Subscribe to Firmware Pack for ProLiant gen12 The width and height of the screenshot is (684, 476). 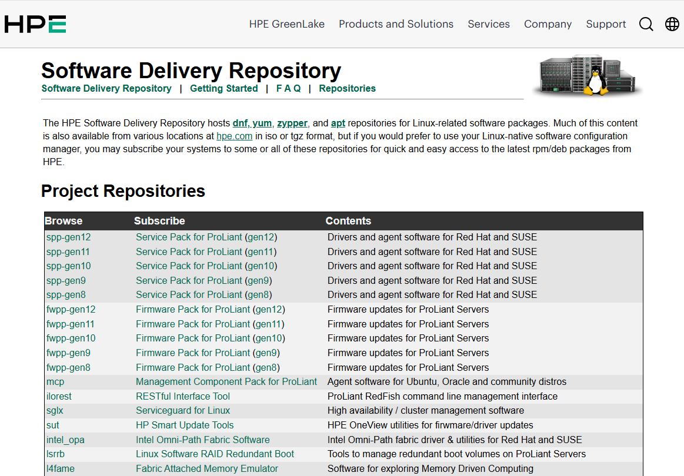point(211,310)
